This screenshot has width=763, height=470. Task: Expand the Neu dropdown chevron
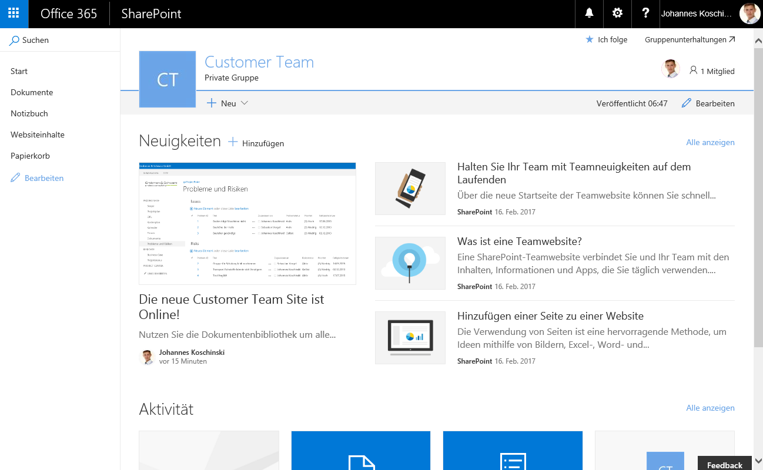245,103
